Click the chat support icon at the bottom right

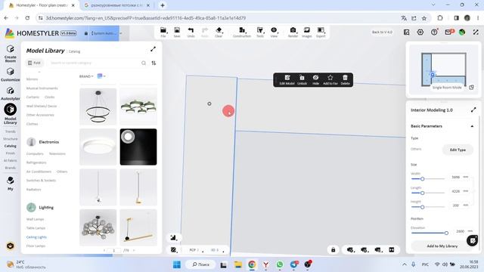coord(472,240)
